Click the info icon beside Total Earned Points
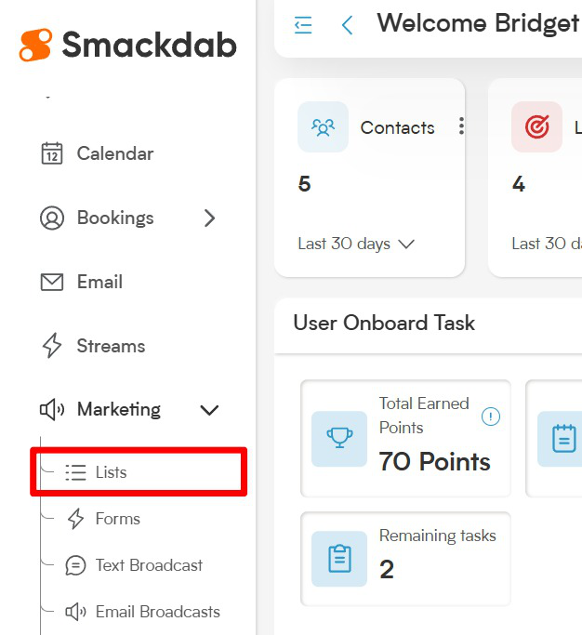The width and height of the screenshot is (582, 635). coord(491,417)
